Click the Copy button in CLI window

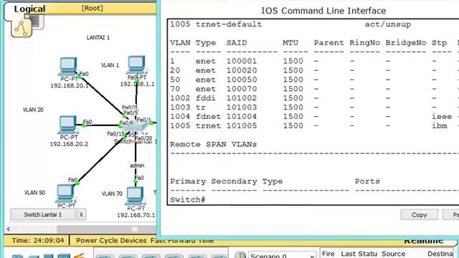coord(419,215)
